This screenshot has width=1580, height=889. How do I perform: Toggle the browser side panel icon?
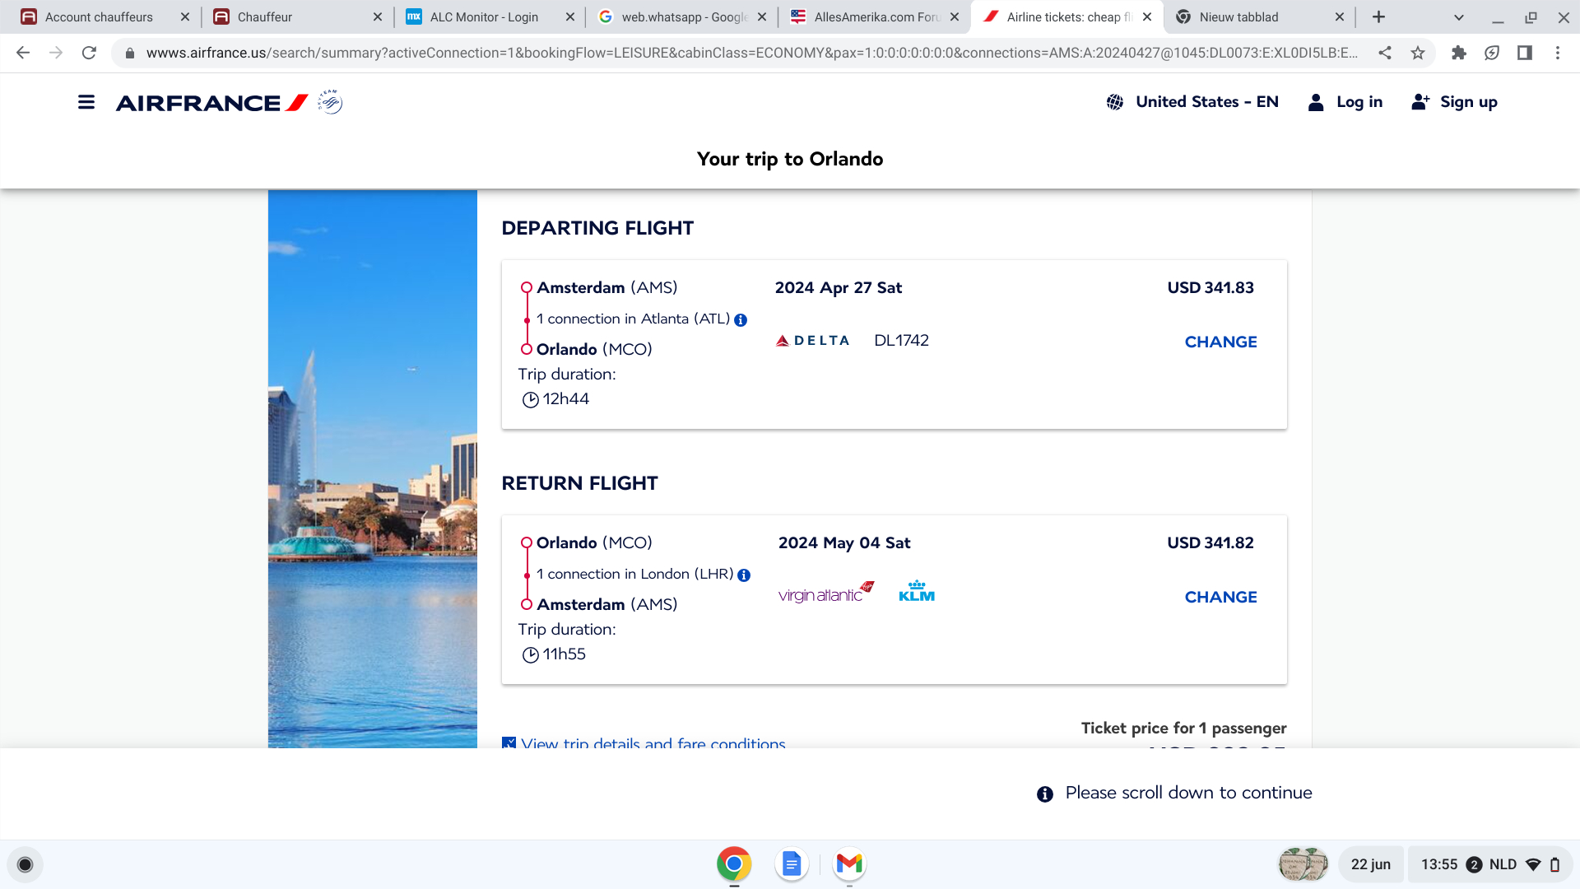[x=1525, y=53]
